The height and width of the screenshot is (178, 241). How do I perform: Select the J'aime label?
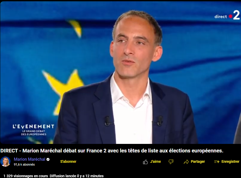[155, 161]
